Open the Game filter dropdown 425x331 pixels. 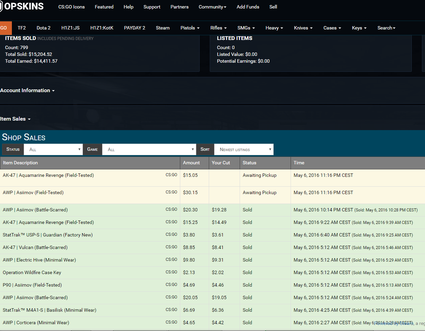point(149,149)
